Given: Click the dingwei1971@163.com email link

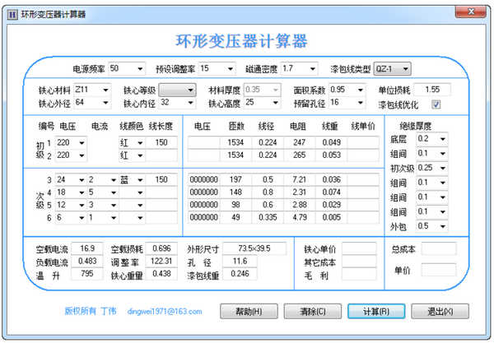Looking at the screenshot, I should tap(165, 312).
